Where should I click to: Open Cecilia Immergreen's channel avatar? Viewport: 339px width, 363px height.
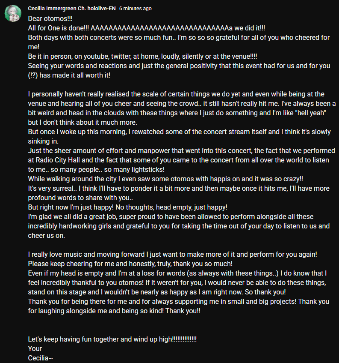(x=13, y=13)
